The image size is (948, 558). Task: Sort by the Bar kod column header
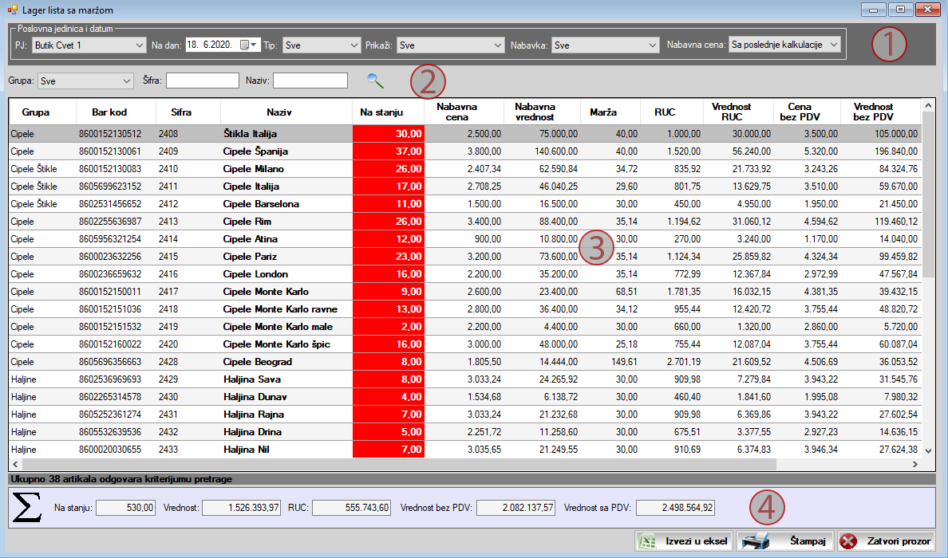(116, 112)
